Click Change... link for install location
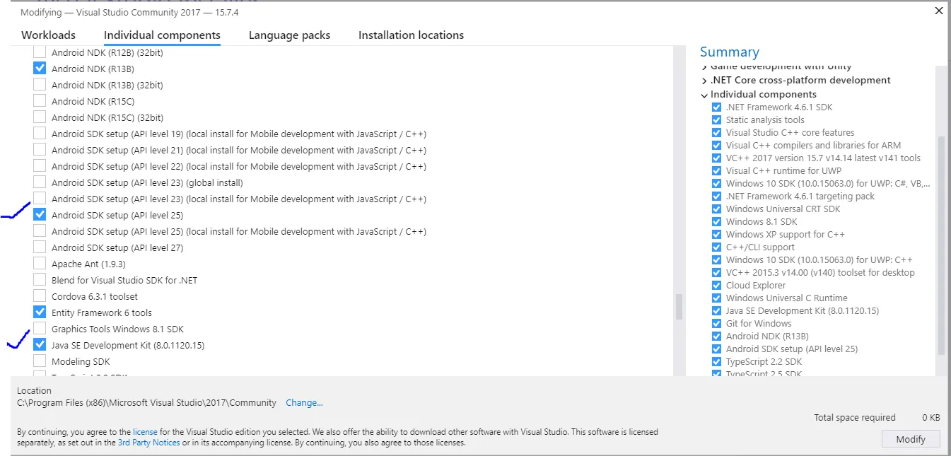Image resolution: width=951 pixels, height=456 pixels. tap(304, 403)
